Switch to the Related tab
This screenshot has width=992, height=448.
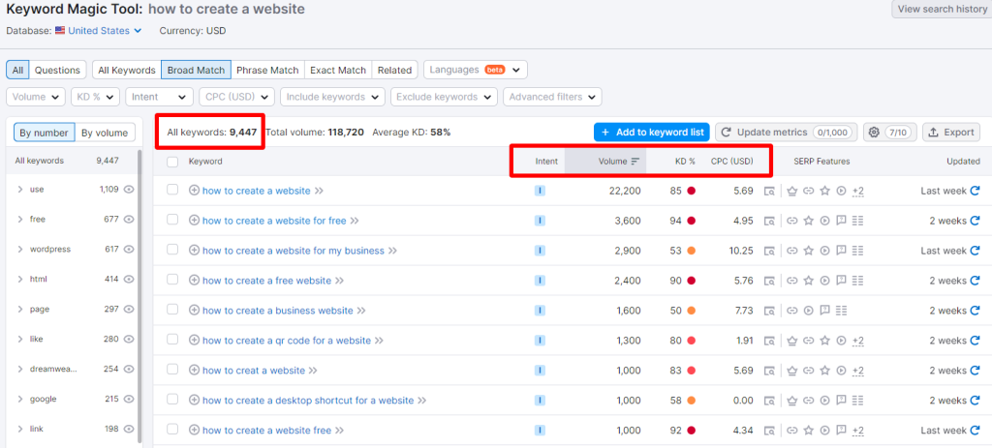tap(394, 70)
